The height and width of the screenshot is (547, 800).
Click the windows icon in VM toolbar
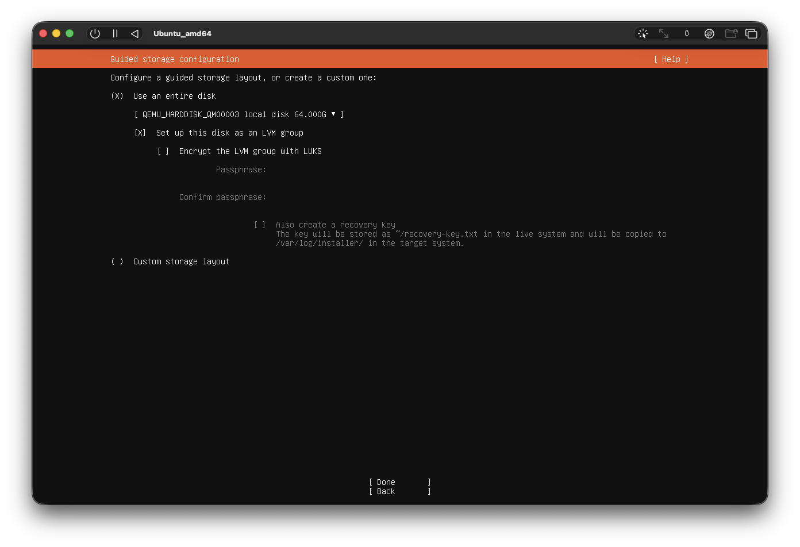pos(751,33)
